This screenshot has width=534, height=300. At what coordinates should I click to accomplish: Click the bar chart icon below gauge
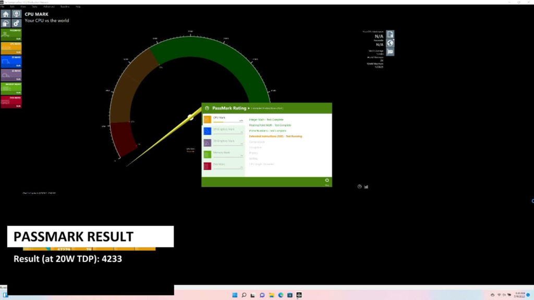(366, 187)
